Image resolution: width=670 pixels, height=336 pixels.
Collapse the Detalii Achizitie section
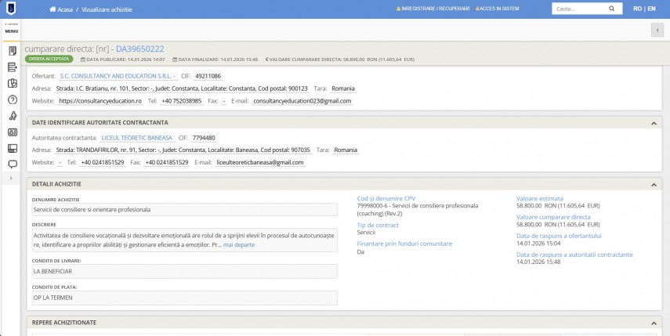click(x=654, y=184)
